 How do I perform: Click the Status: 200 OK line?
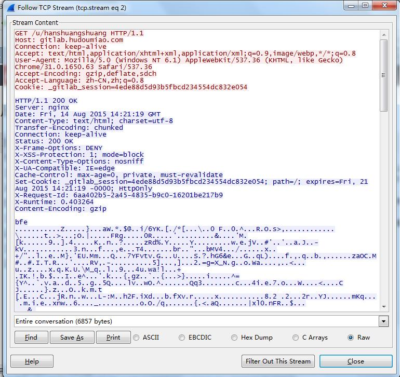click(44, 141)
